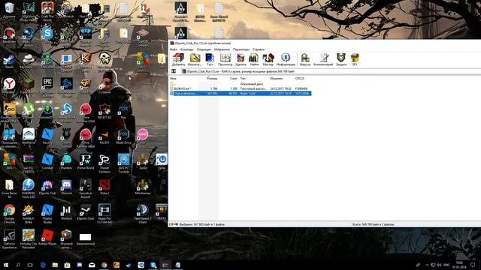Go up one folder level button

(174, 71)
